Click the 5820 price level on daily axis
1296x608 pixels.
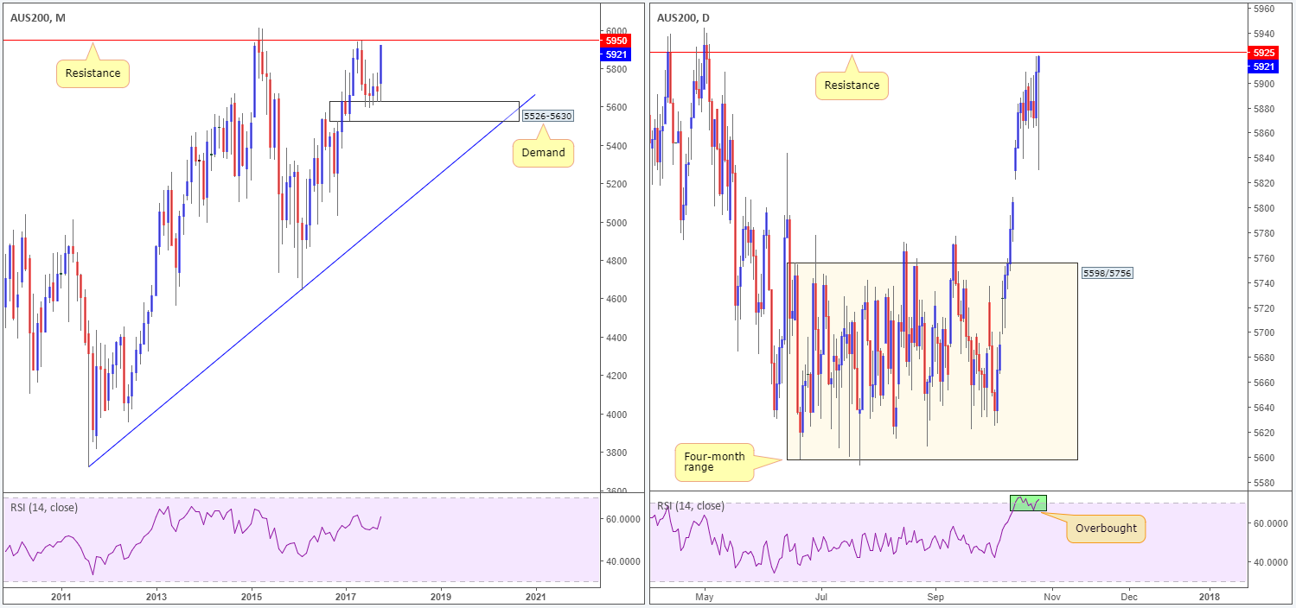(x=1265, y=183)
